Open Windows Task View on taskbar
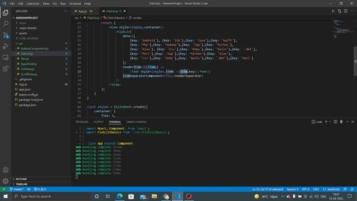 [108, 196]
